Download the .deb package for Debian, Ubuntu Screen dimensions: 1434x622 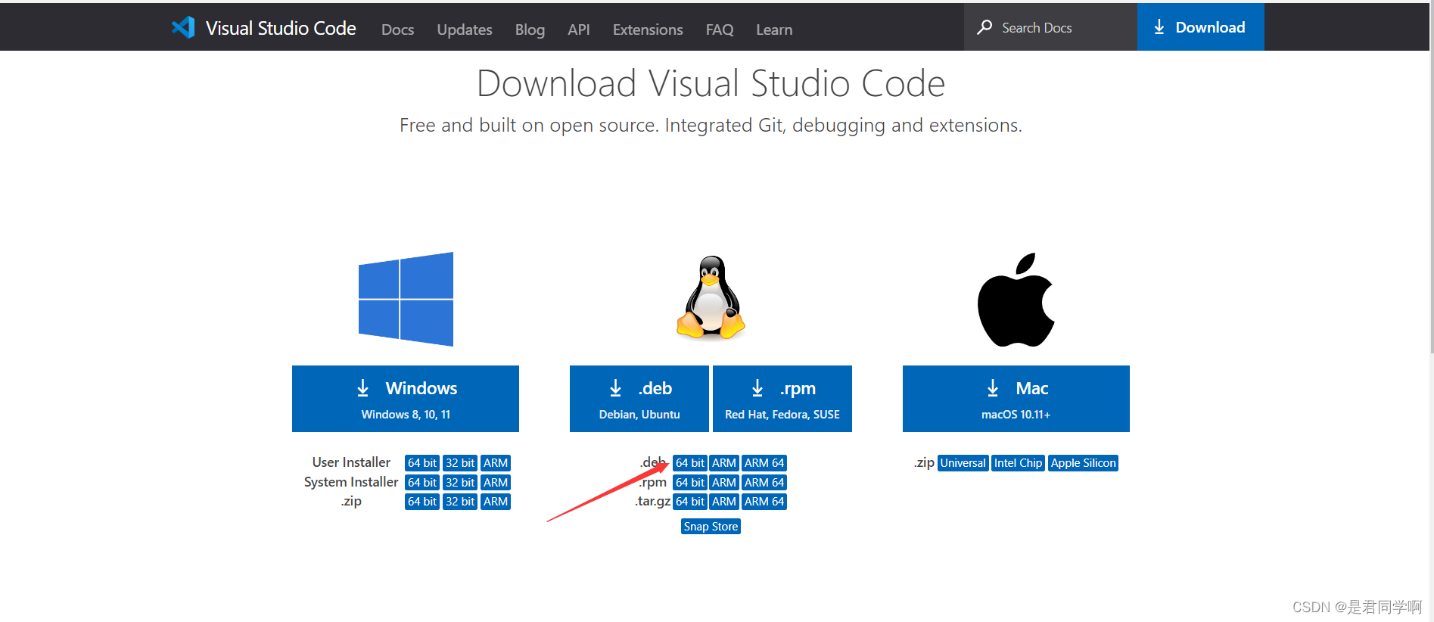coord(639,399)
